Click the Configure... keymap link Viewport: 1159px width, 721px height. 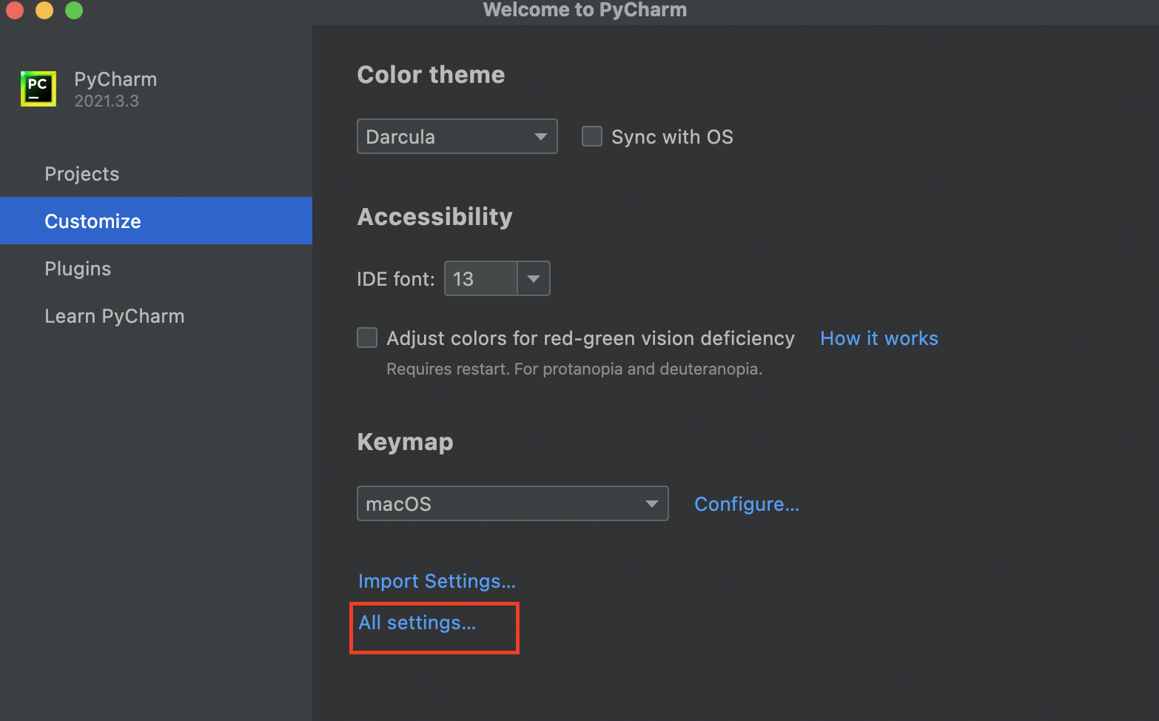(x=747, y=504)
